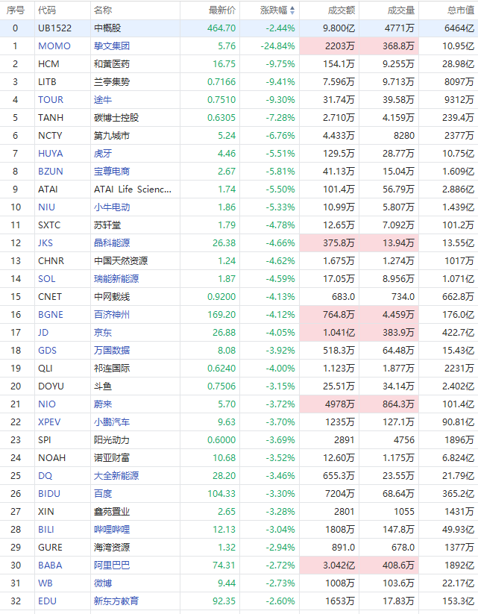Viewport: 478px width, 614px height.
Task: Sort by 涨跌幅 arrow icon
Action: pos(292,10)
